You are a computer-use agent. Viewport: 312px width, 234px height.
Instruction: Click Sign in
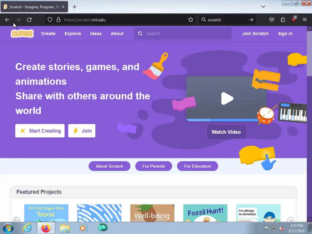pos(285,34)
